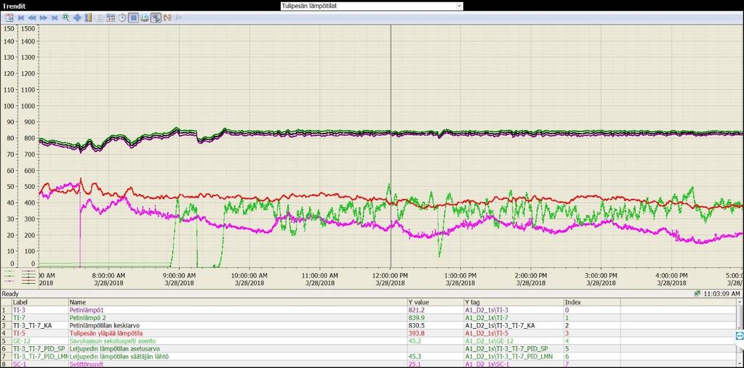Select the blue four-arrow pan tool
The width and height of the screenshot is (744, 368).
click(x=77, y=17)
